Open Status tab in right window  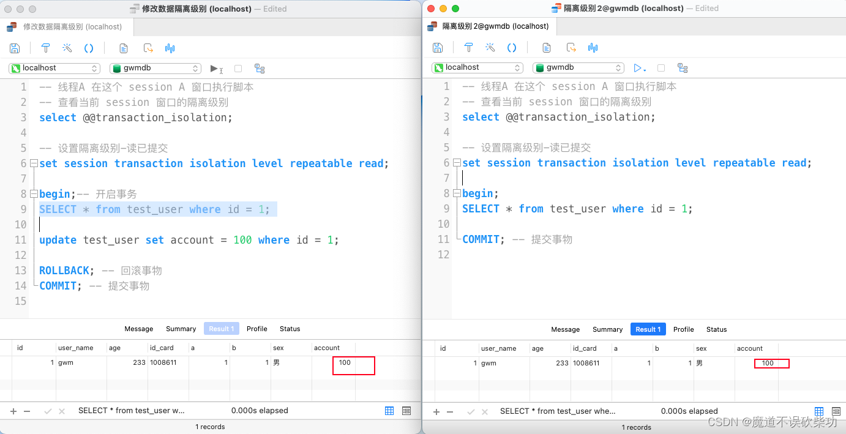[717, 329]
